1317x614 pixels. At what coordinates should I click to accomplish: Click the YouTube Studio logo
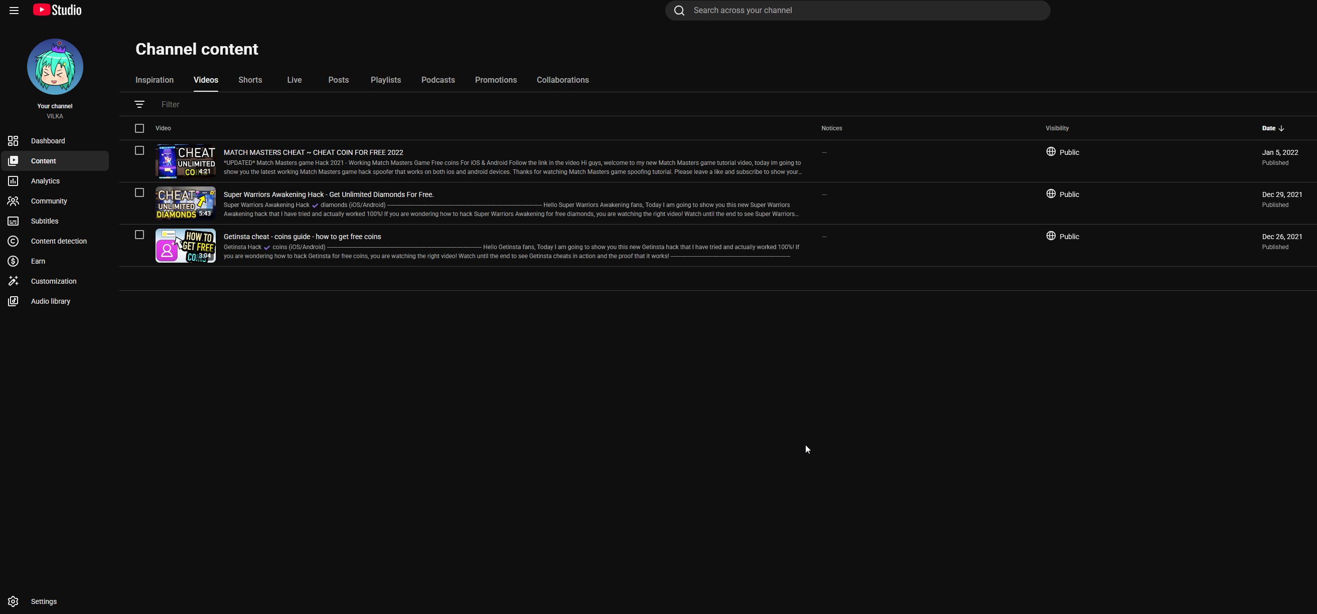pos(57,10)
